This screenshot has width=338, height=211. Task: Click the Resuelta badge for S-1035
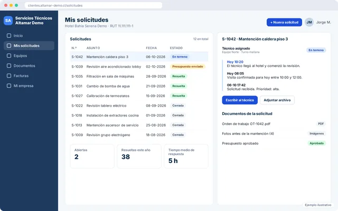[x=179, y=76]
